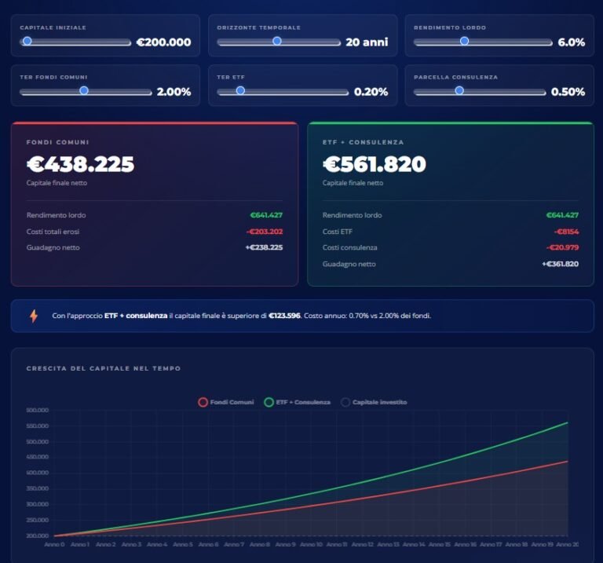Click the Crescita del capitale nel tempo heading
This screenshot has height=563, width=603.
click(103, 368)
